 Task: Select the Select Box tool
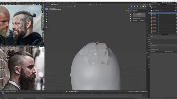46,9
